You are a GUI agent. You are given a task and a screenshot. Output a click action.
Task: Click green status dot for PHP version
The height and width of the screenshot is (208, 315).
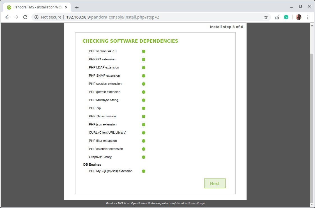click(143, 51)
